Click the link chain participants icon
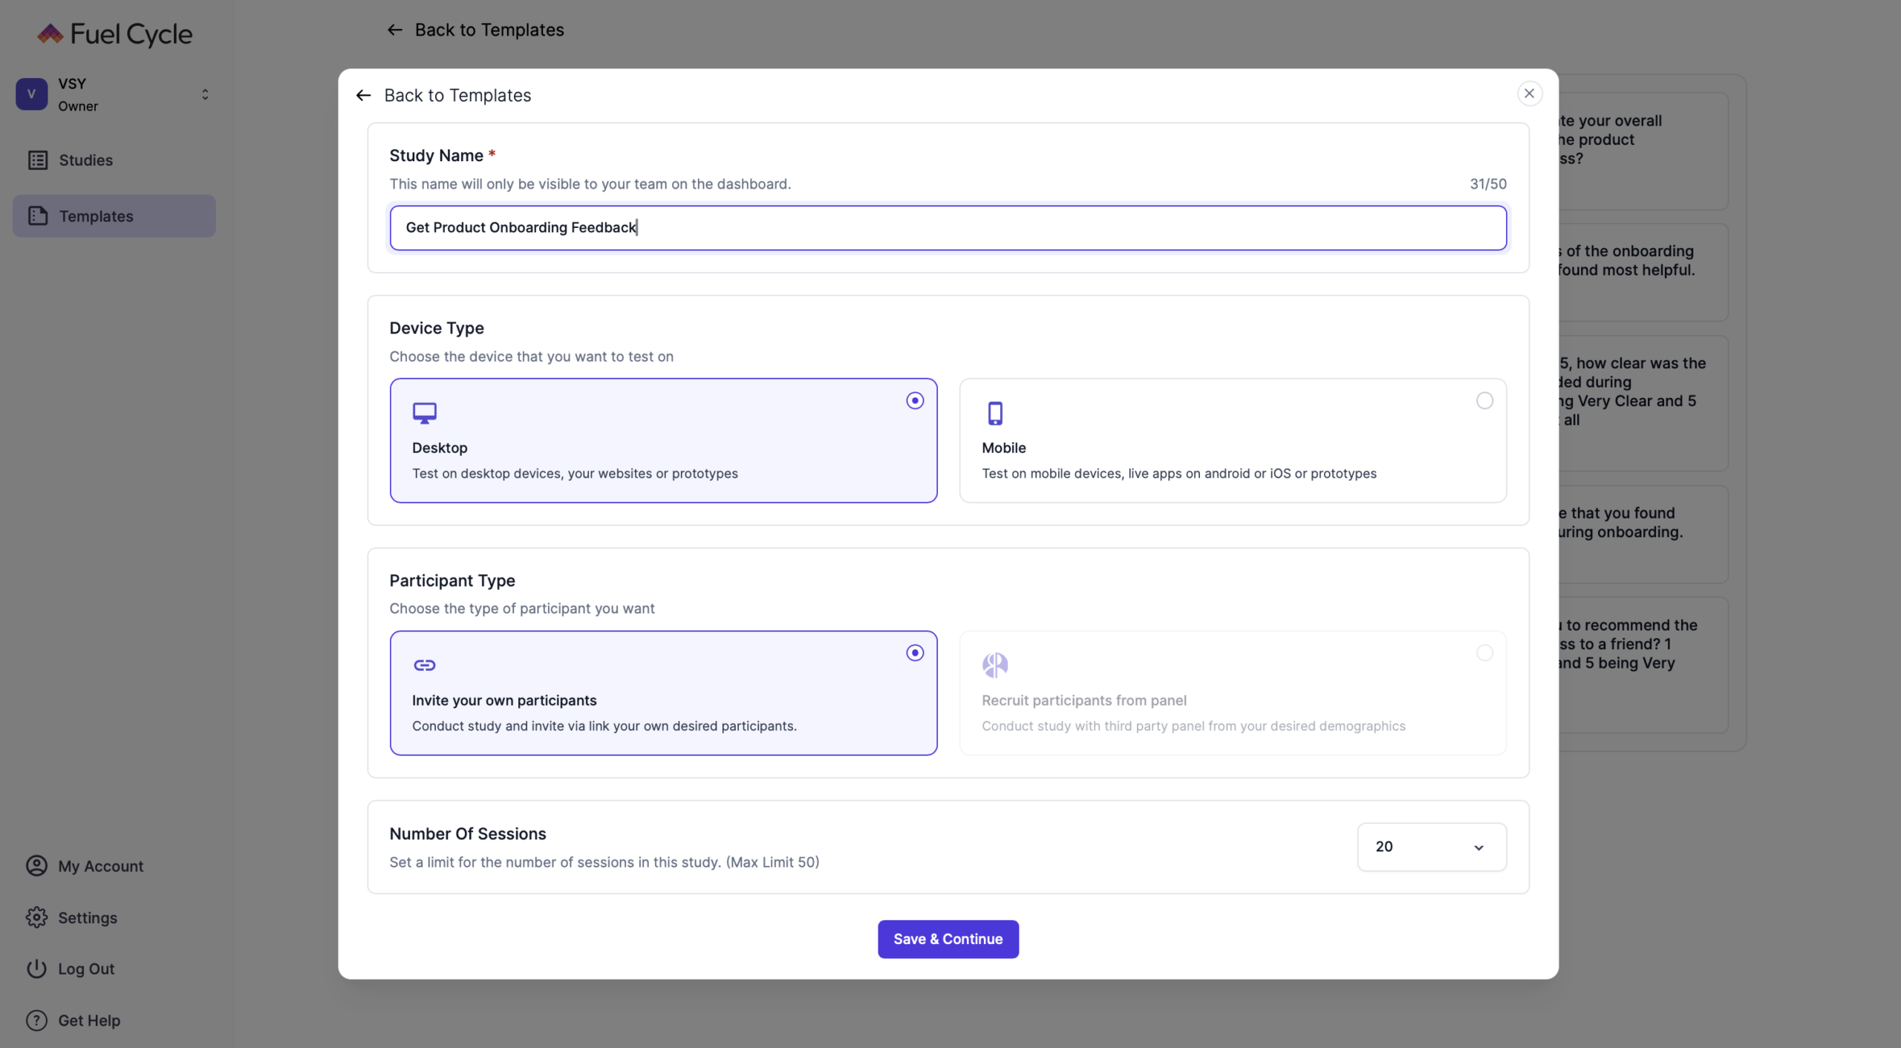Viewport: 1901px width, 1048px height. pyautogui.click(x=425, y=665)
